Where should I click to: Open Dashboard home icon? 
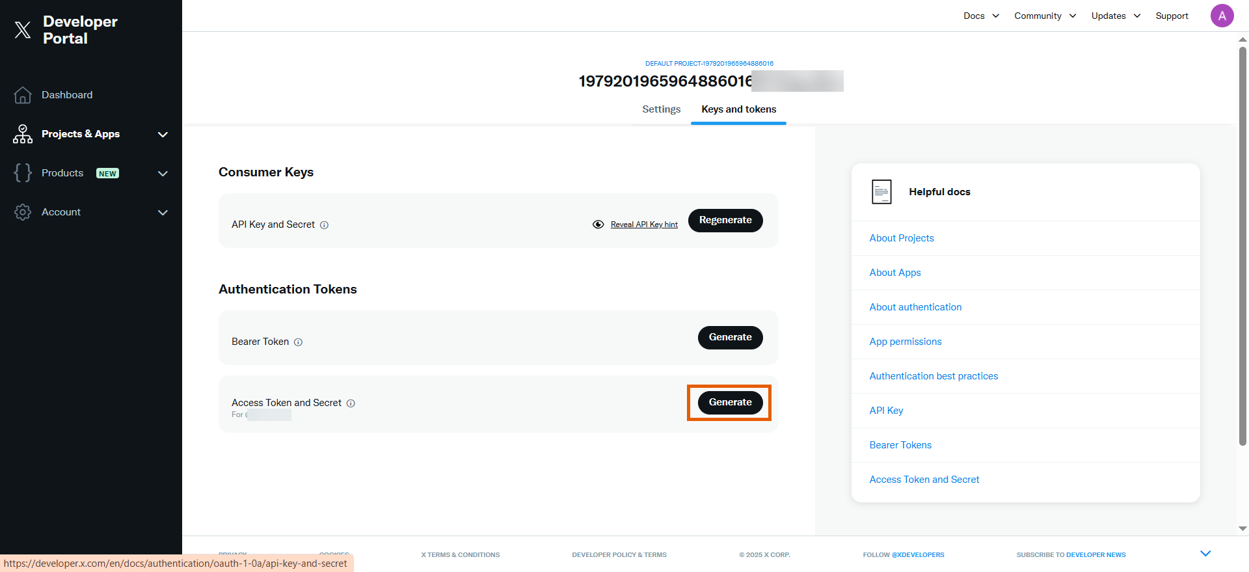[x=23, y=95]
